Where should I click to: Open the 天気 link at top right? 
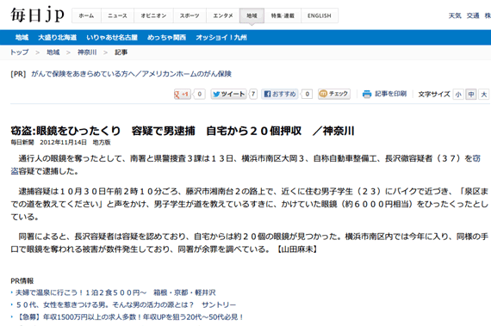tap(455, 15)
